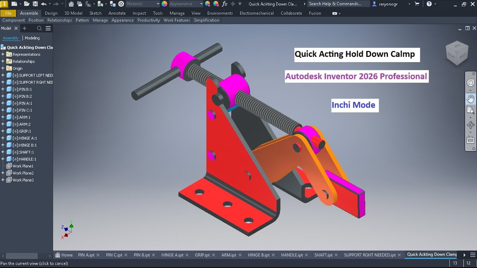Open the shopping cart icon
The width and height of the screenshot is (477, 268).
tap(417, 4)
